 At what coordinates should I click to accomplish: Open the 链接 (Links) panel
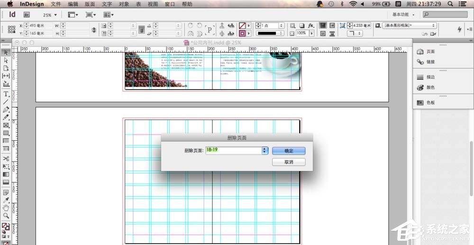[x=426, y=62]
